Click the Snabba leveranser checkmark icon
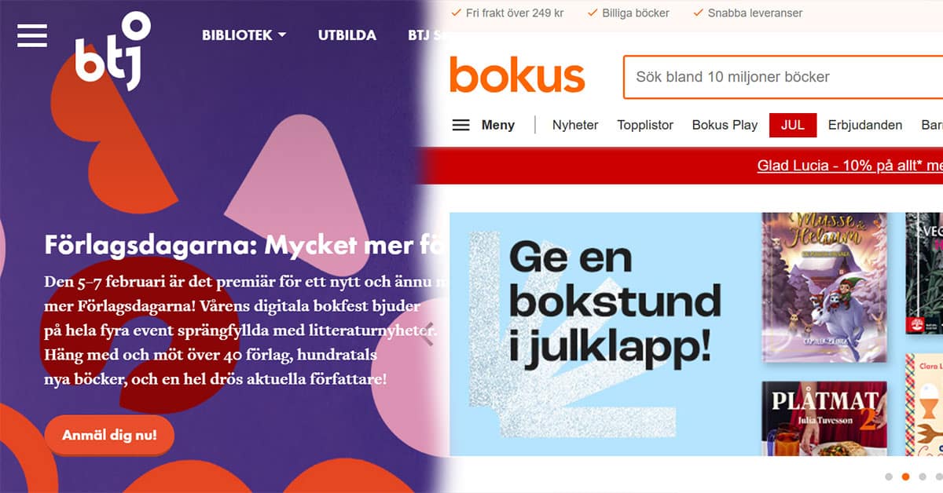943x493 pixels. (698, 13)
